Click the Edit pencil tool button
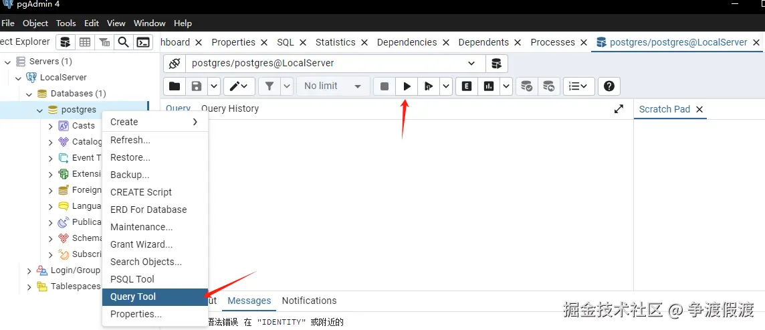Image resolution: width=765 pixels, height=330 pixels. (239, 86)
